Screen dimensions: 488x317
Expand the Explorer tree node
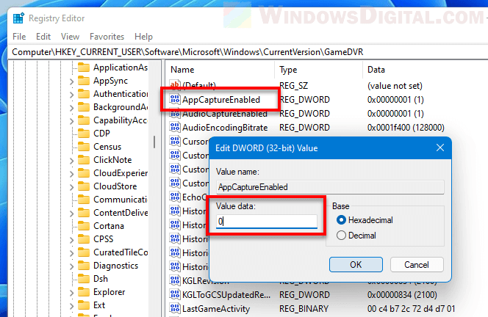71,293
